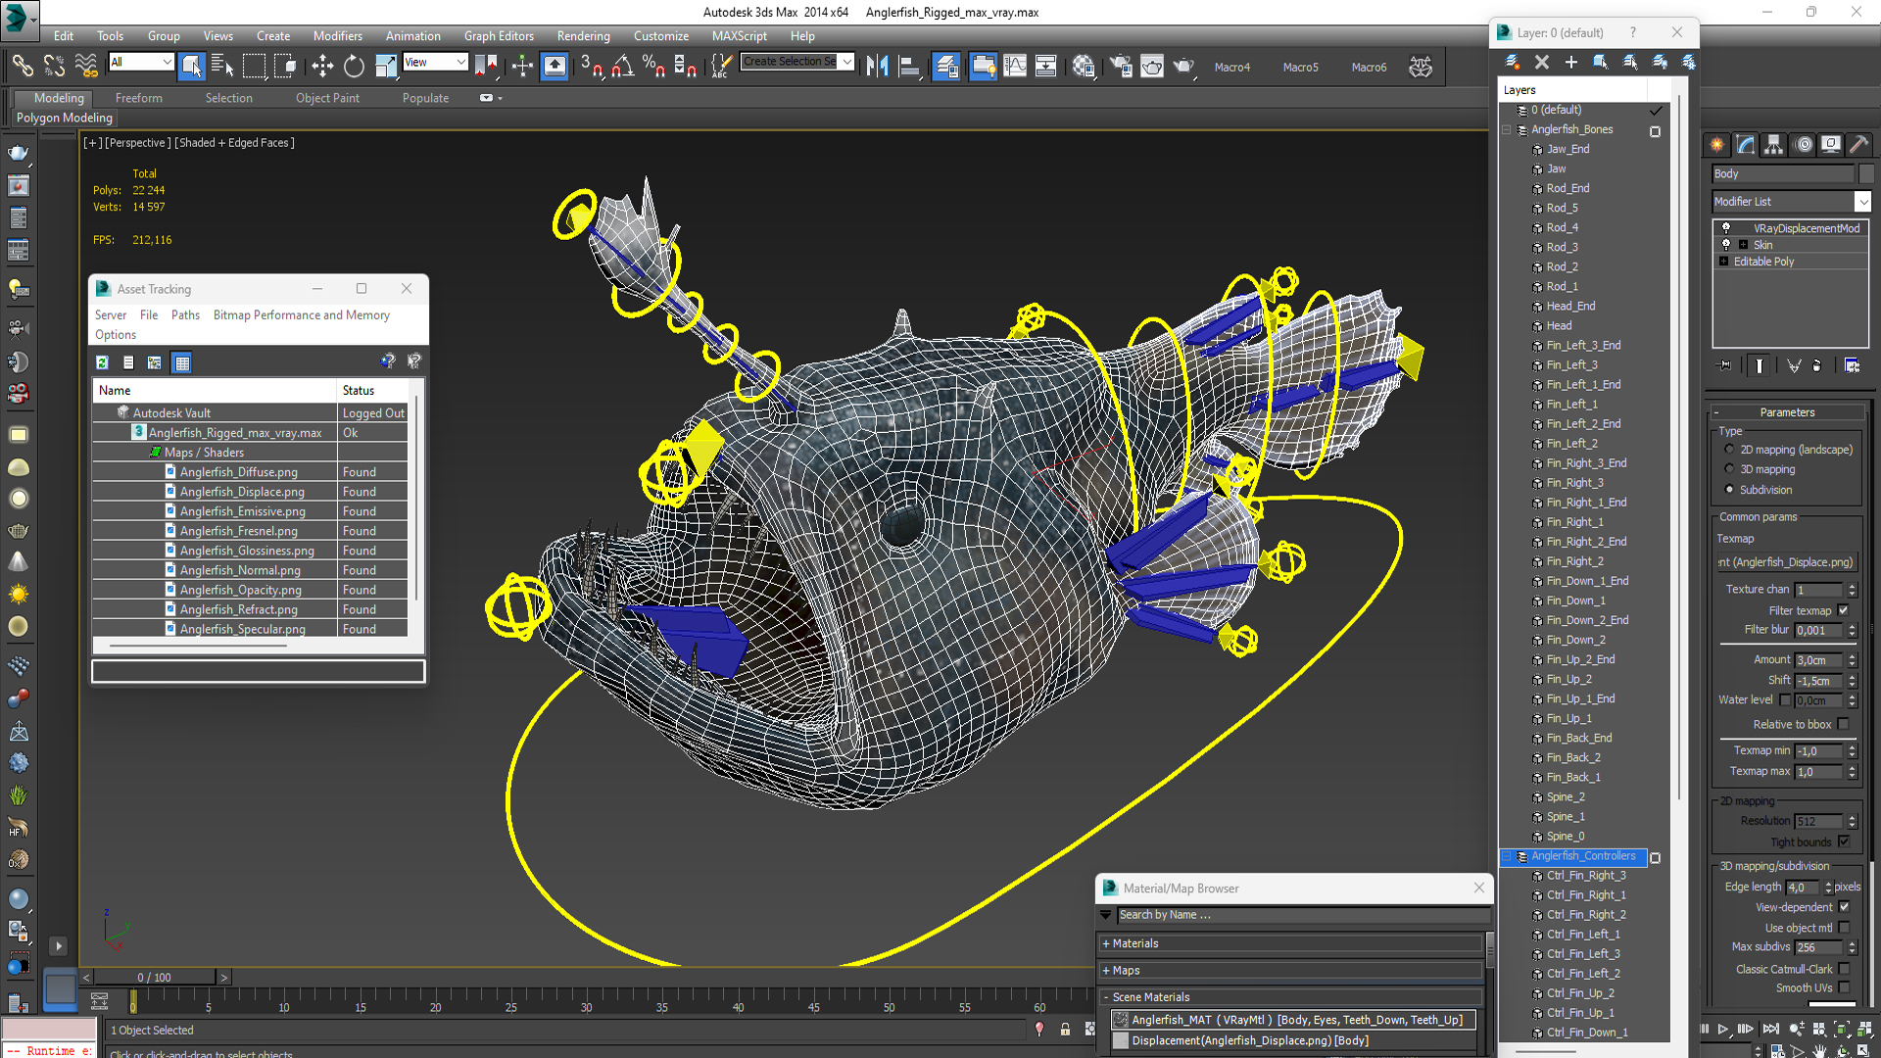Choose the Select and Scale tool

386,66
